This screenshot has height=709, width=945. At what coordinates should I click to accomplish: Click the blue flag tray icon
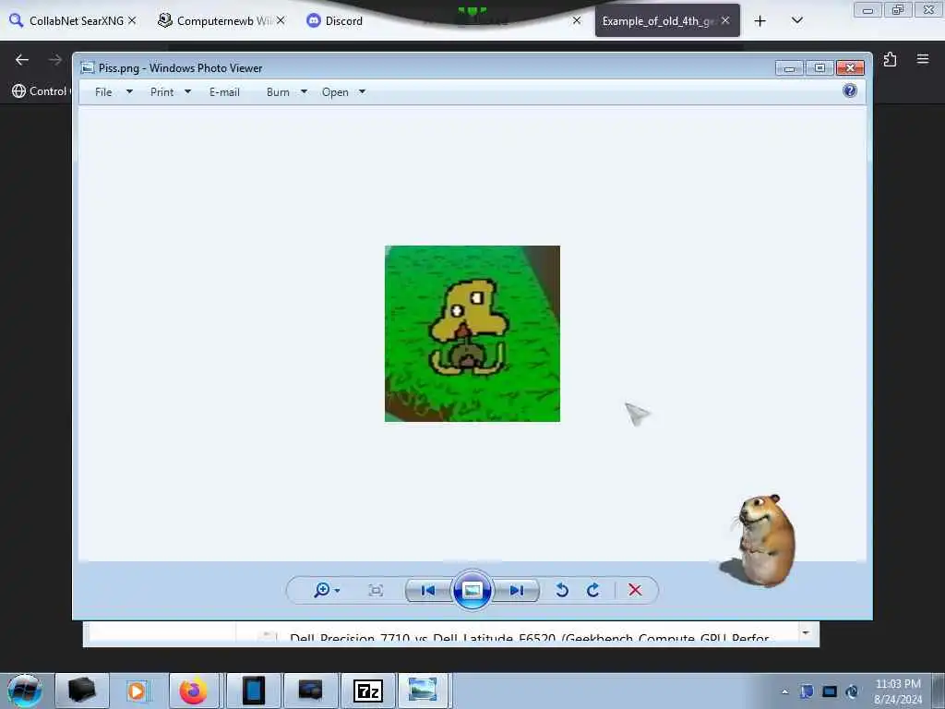click(x=807, y=691)
